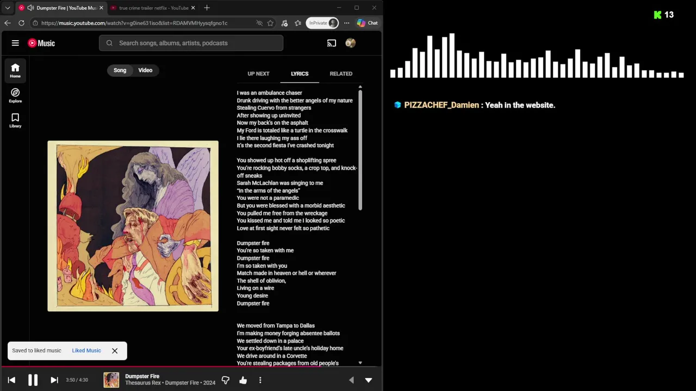Image resolution: width=696 pixels, height=391 pixels.
Task: Click the lyrics panel scrollbar thumb
Action: (x=360, y=150)
